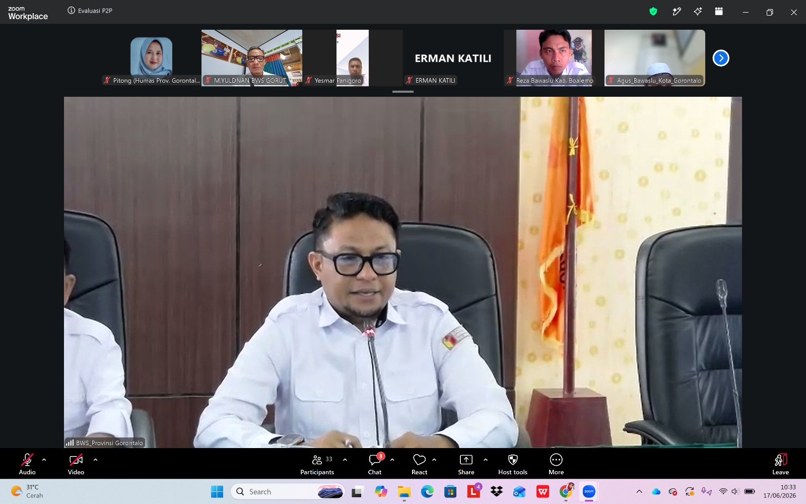Open Evaluasi P2P meeting info

[x=90, y=11]
